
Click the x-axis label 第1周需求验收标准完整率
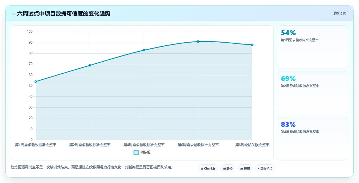tap(36, 145)
